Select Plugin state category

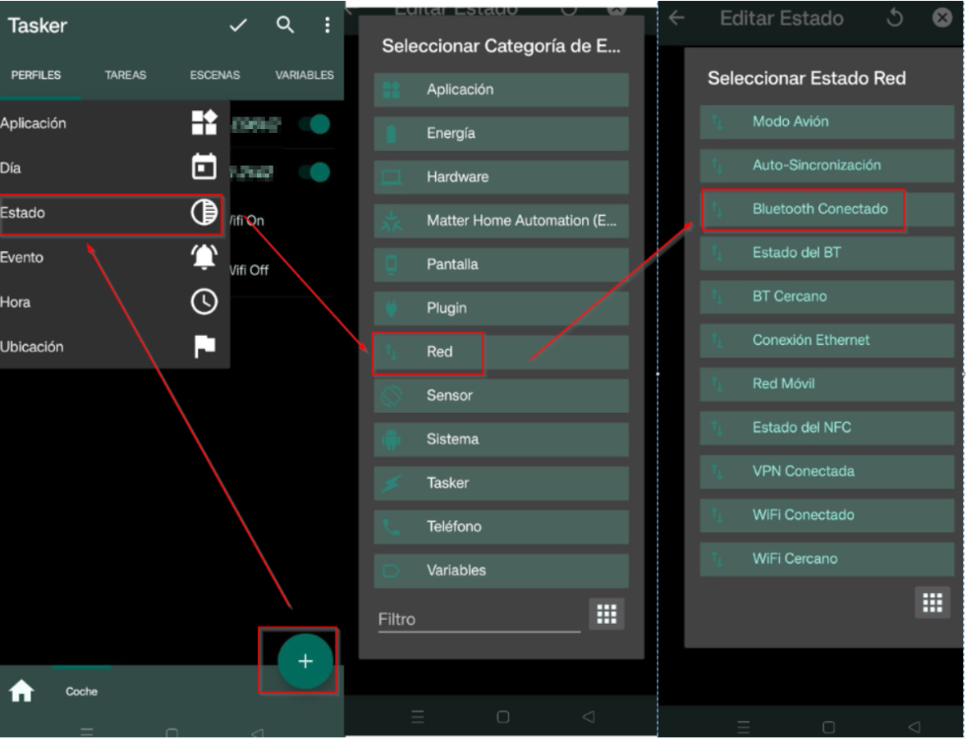tap(501, 308)
